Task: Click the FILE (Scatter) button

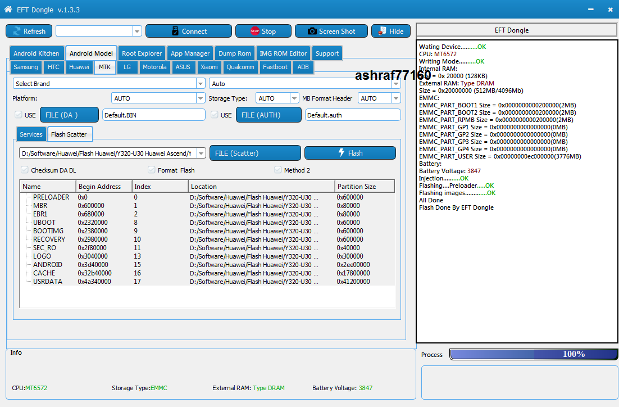Action: click(255, 153)
